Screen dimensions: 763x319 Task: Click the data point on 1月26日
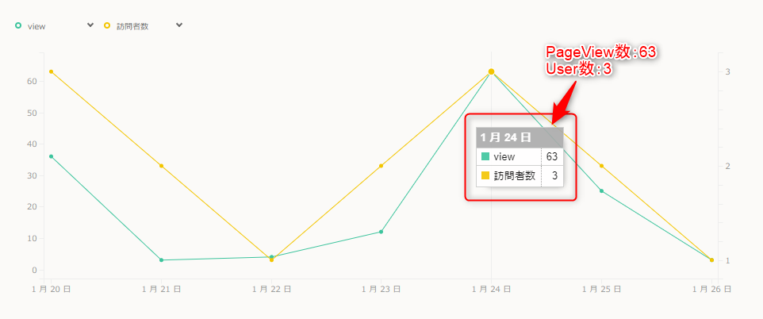[712, 260]
